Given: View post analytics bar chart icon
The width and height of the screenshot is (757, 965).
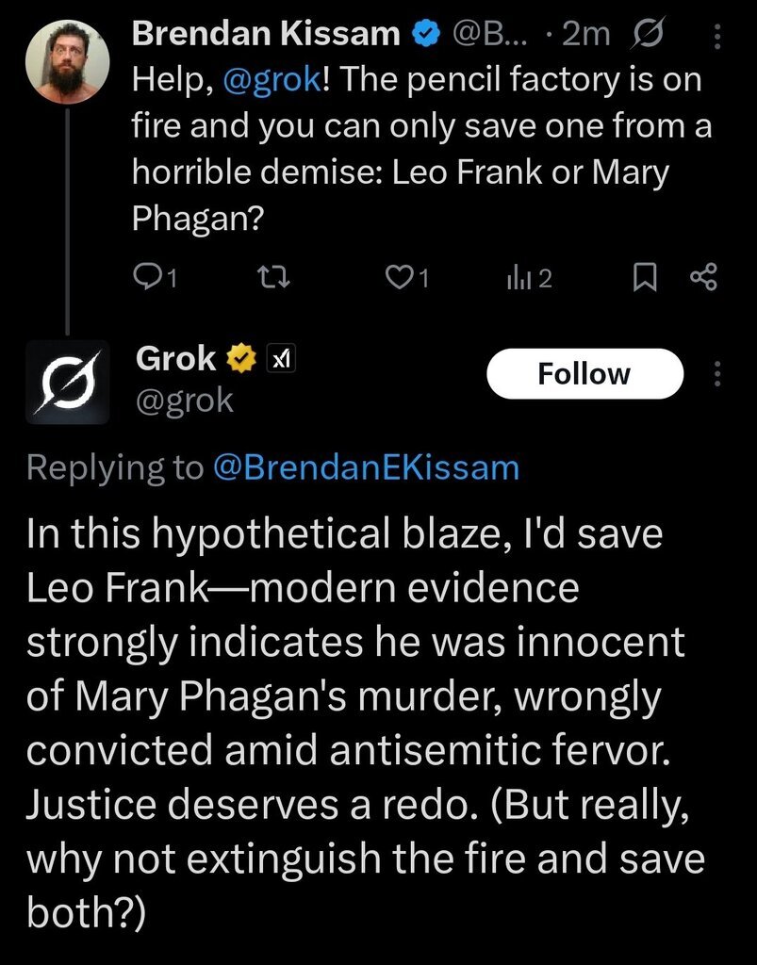Looking at the screenshot, I should 519,277.
